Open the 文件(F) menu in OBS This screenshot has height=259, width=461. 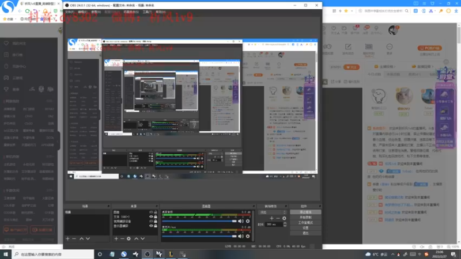click(70, 12)
